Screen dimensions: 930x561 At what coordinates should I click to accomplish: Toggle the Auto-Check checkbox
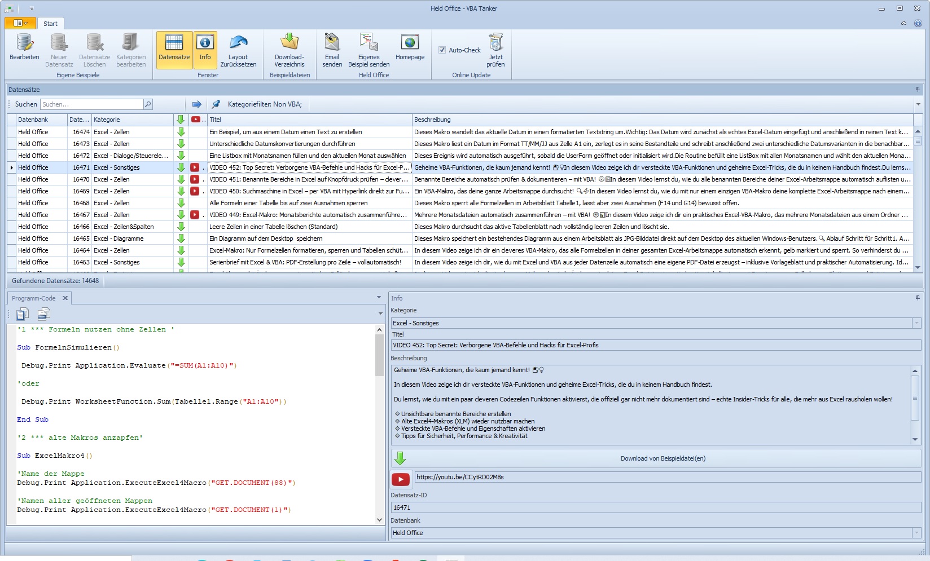click(x=442, y=50)
